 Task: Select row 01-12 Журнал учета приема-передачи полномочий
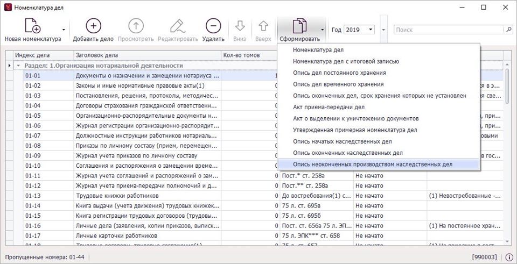click(x=263, y=185)
